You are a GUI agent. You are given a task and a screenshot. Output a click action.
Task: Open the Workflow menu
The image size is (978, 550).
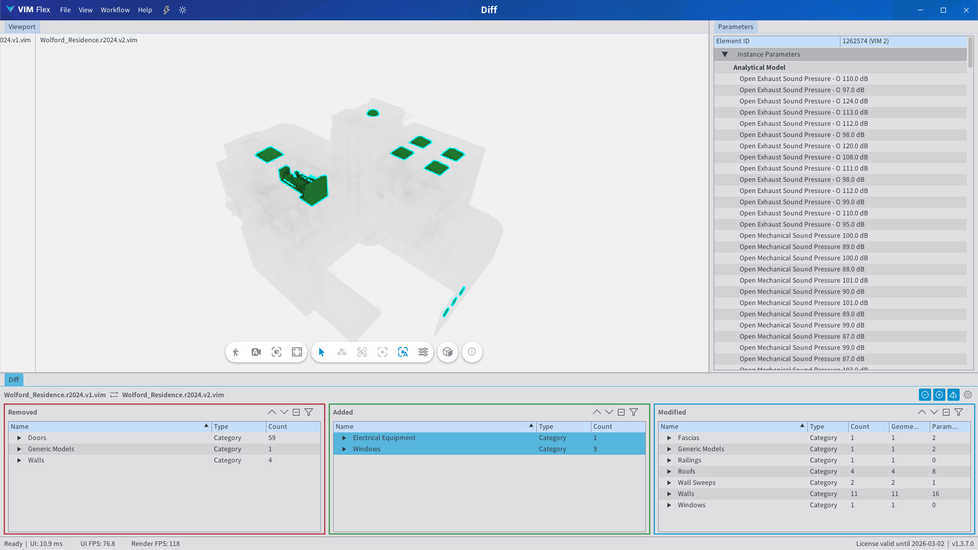pyautogui.click(x=115, y=10)
